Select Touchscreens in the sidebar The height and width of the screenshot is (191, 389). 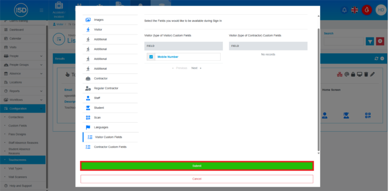tap(23, 160)
